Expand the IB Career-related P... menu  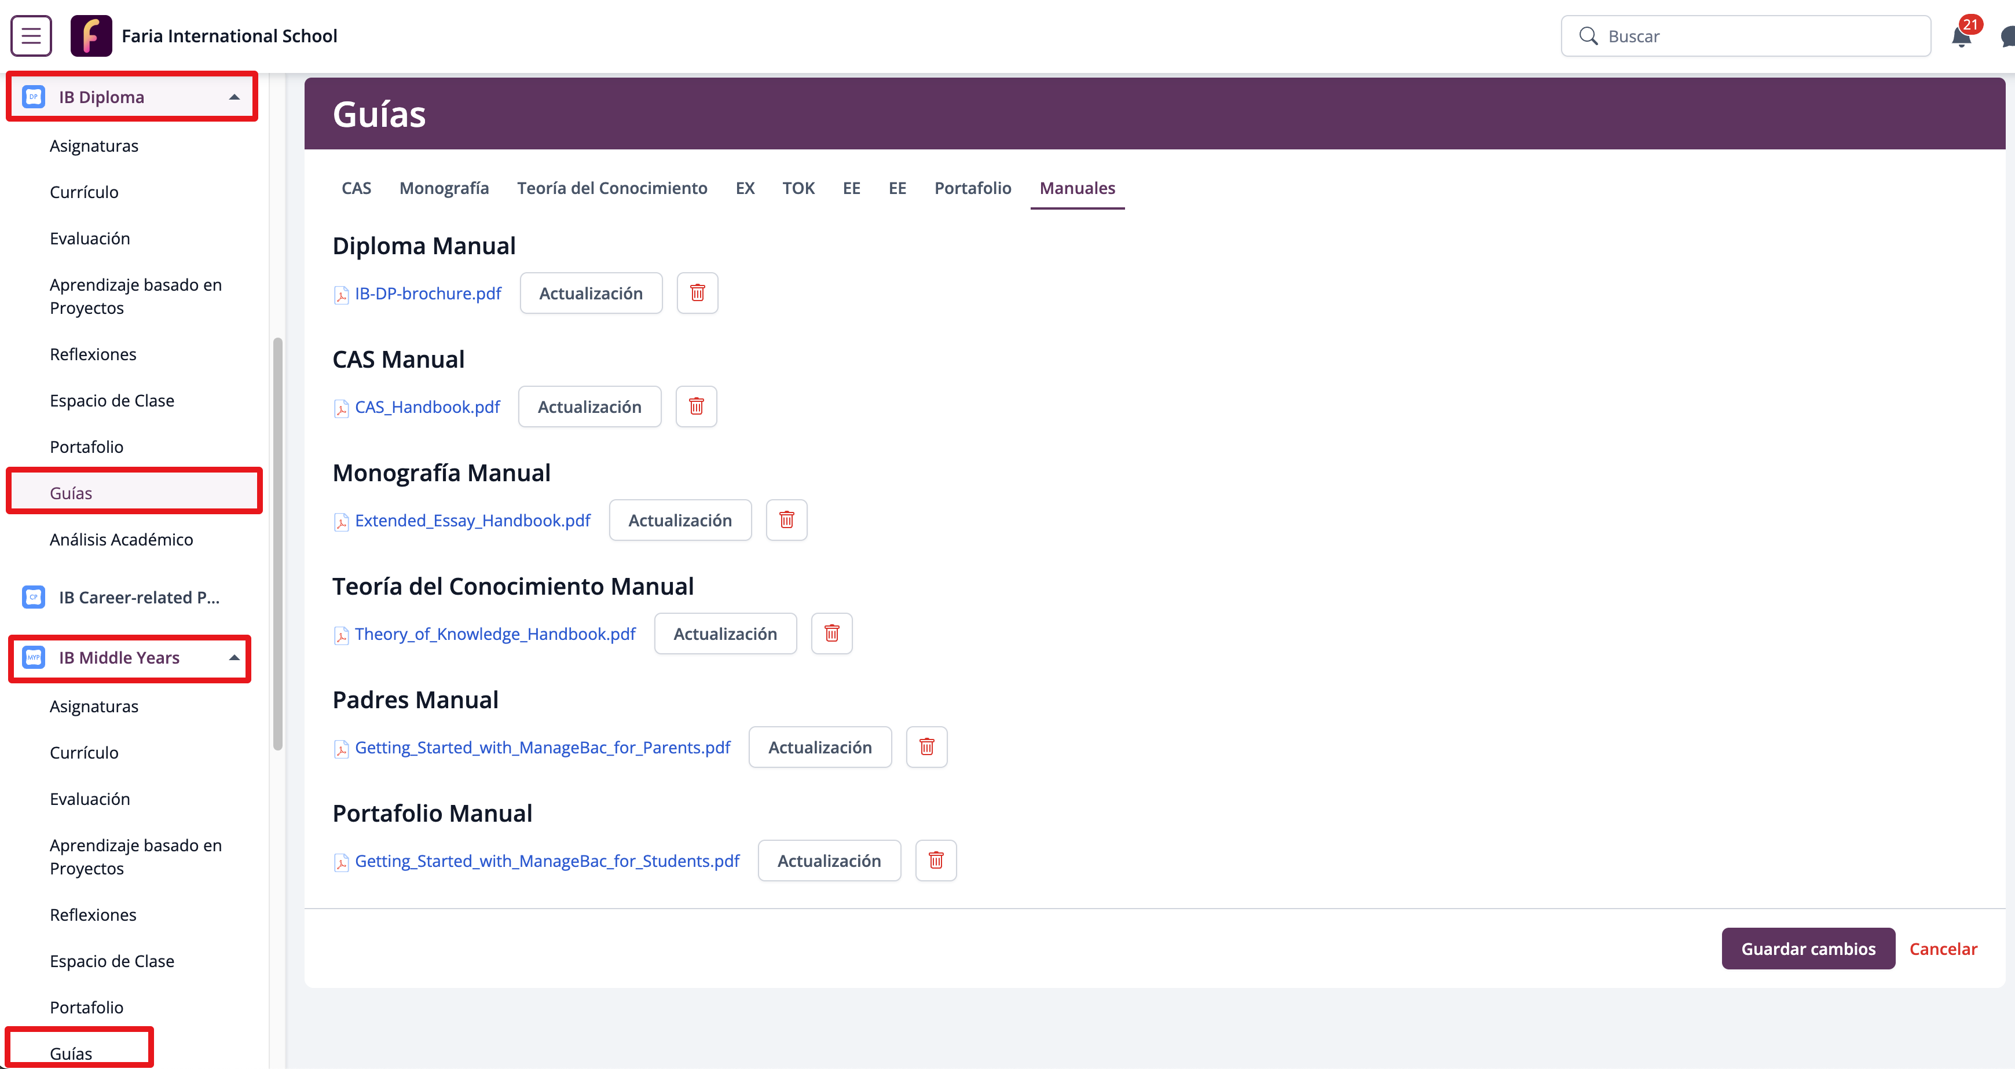pos(139,597)
